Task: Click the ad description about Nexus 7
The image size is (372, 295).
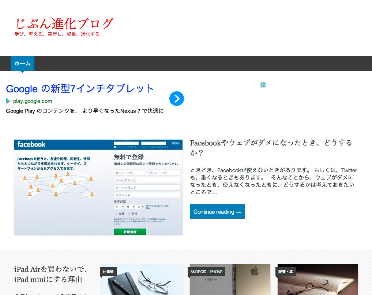Action: coord(85,111)
